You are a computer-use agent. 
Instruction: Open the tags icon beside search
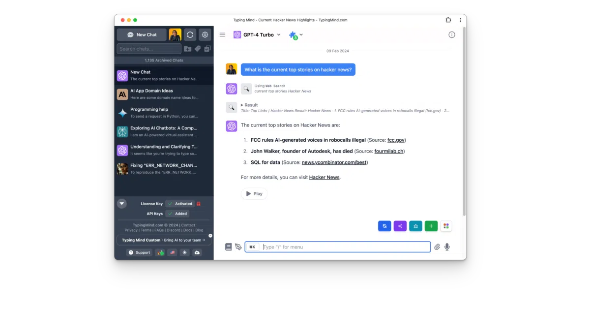pos(197,49)
